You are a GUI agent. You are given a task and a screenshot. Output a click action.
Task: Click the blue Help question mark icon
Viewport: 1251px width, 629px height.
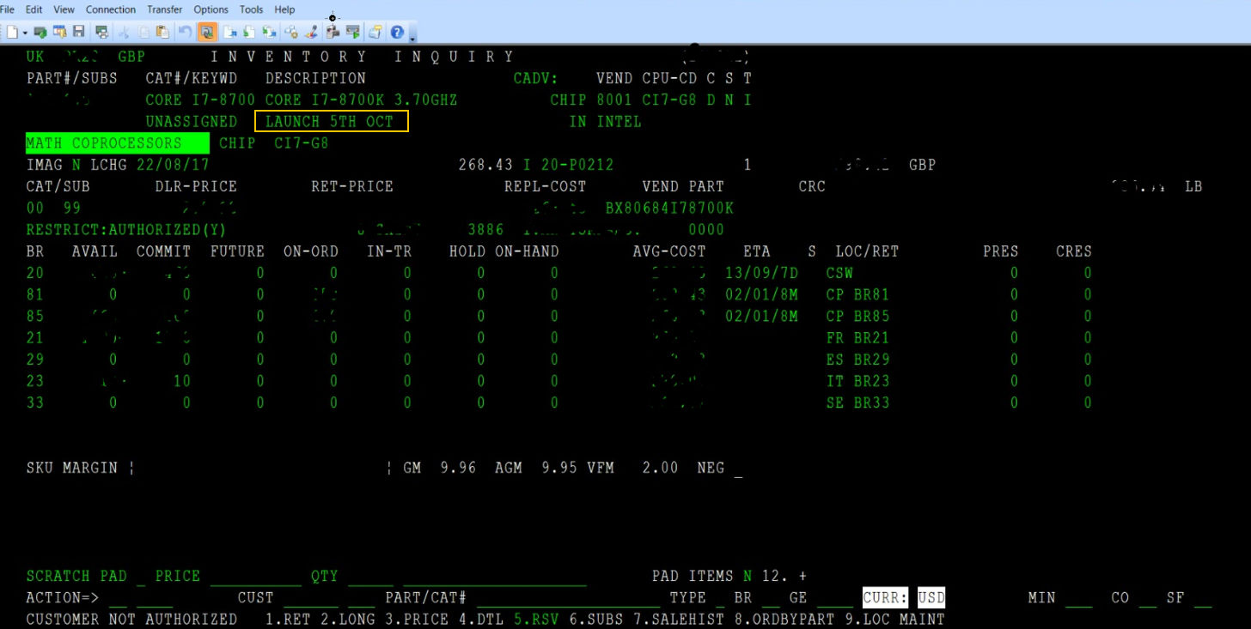click(397, 32)
